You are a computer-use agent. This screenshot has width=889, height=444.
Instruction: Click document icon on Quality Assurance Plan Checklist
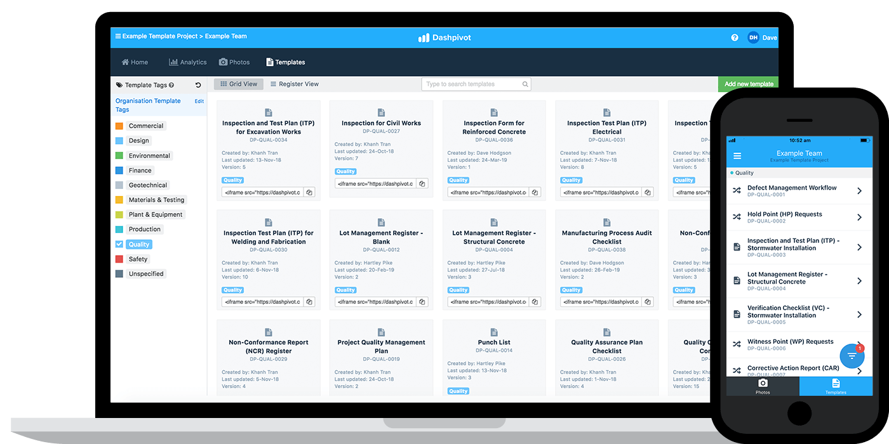[x=607, y=332]
